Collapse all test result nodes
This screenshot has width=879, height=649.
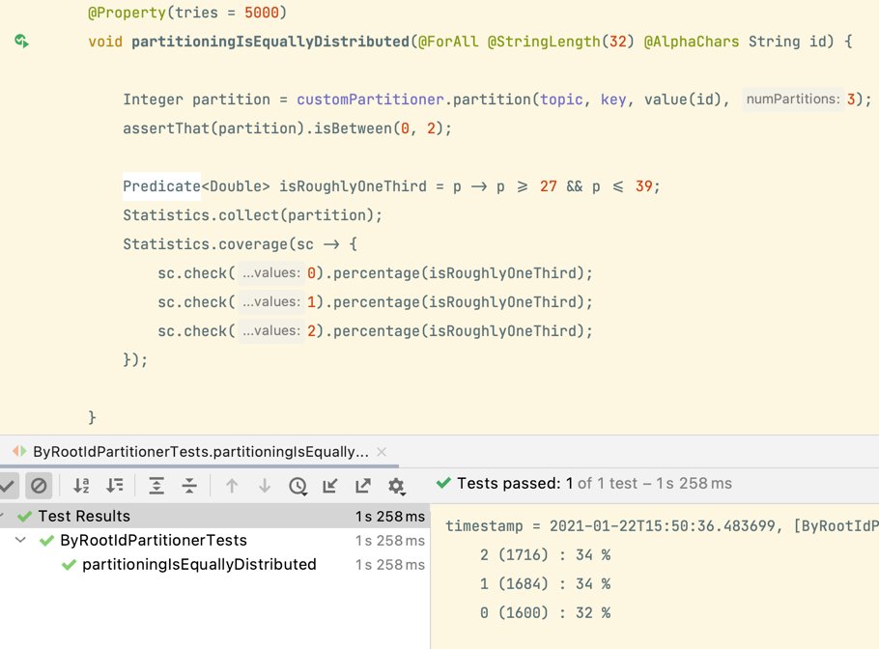(x=189, y=486)
